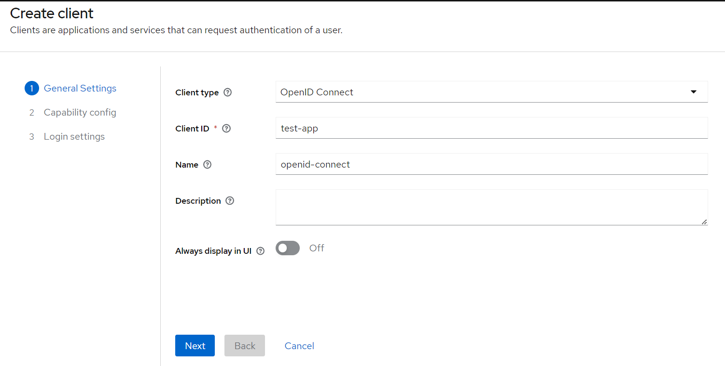
Task: Cancel the client creation
Action: click(299, 346)
